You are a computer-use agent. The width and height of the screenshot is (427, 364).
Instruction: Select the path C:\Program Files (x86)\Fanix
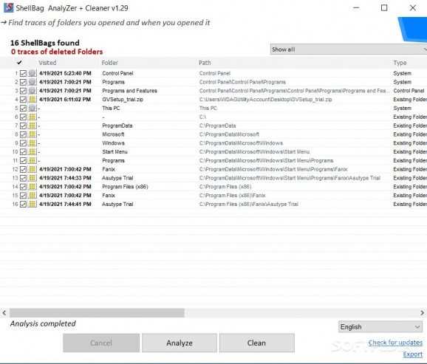coord(232,195)
